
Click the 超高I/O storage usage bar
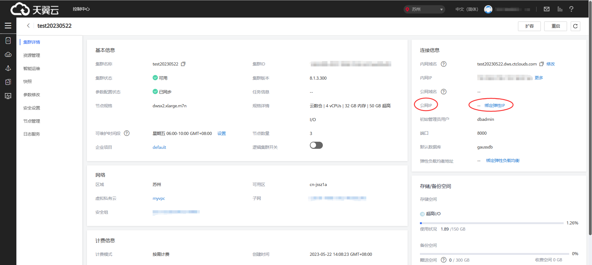[x=491, y=223]
